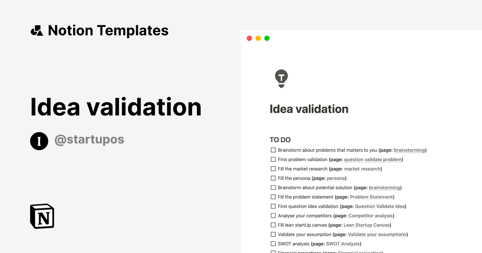This screenshot has height=253, width=482.
Task: Check the SWOT analysis checkbox
Action: click(273, 243)
